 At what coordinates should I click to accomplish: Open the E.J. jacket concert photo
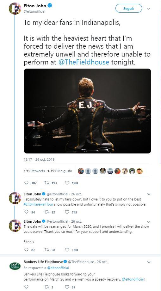coord(87,111)
